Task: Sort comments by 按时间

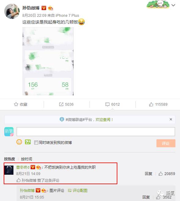Action: point(27,159)
